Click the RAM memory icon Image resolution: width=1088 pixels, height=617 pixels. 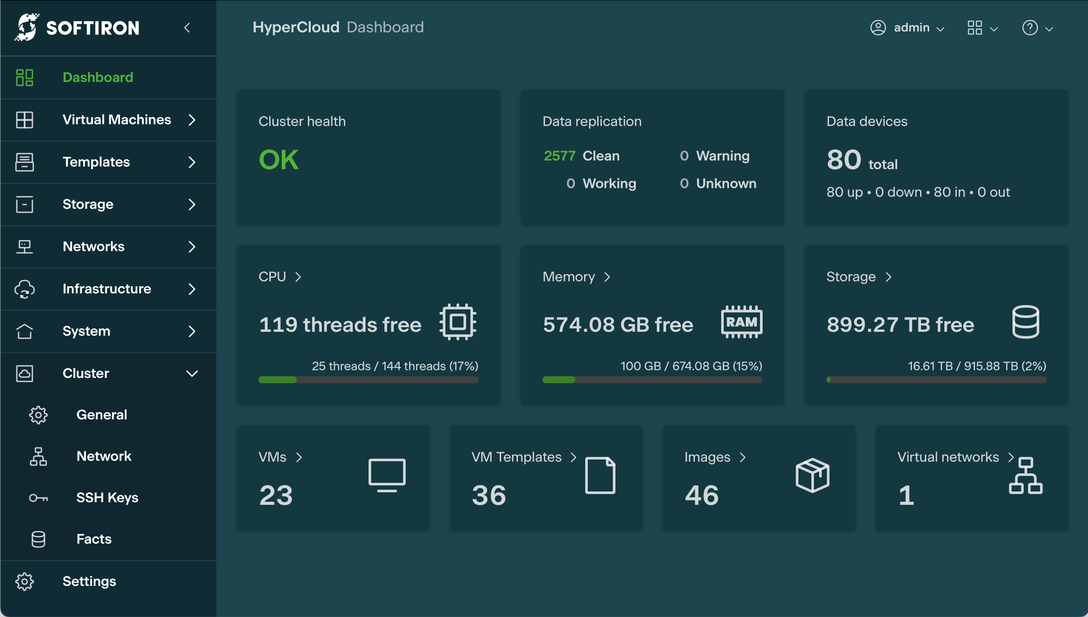(x=741, y=322)
